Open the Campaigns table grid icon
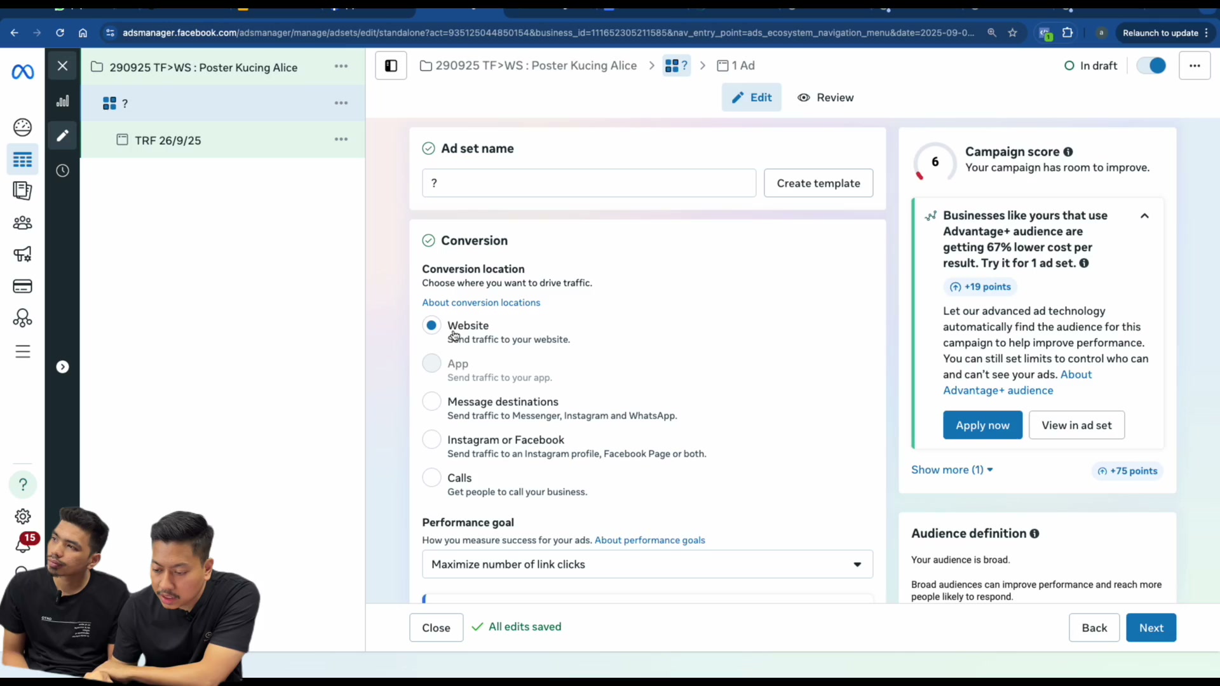Screen dimensions: 1220x686 23,159
